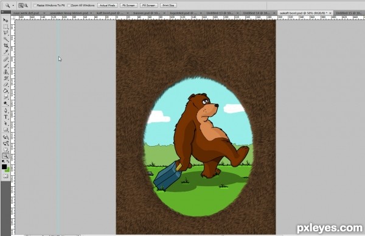This screenshot has height=236, width=365.
Task: Select the Zoom tool in toolbox
Action: pyautogui.click(x=5, y=156)
